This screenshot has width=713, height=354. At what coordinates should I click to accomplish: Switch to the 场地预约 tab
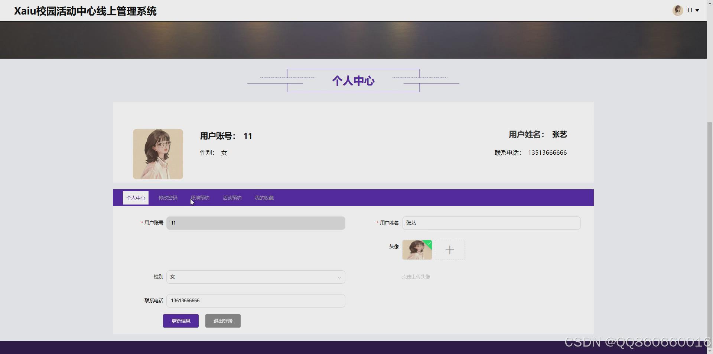200,198
